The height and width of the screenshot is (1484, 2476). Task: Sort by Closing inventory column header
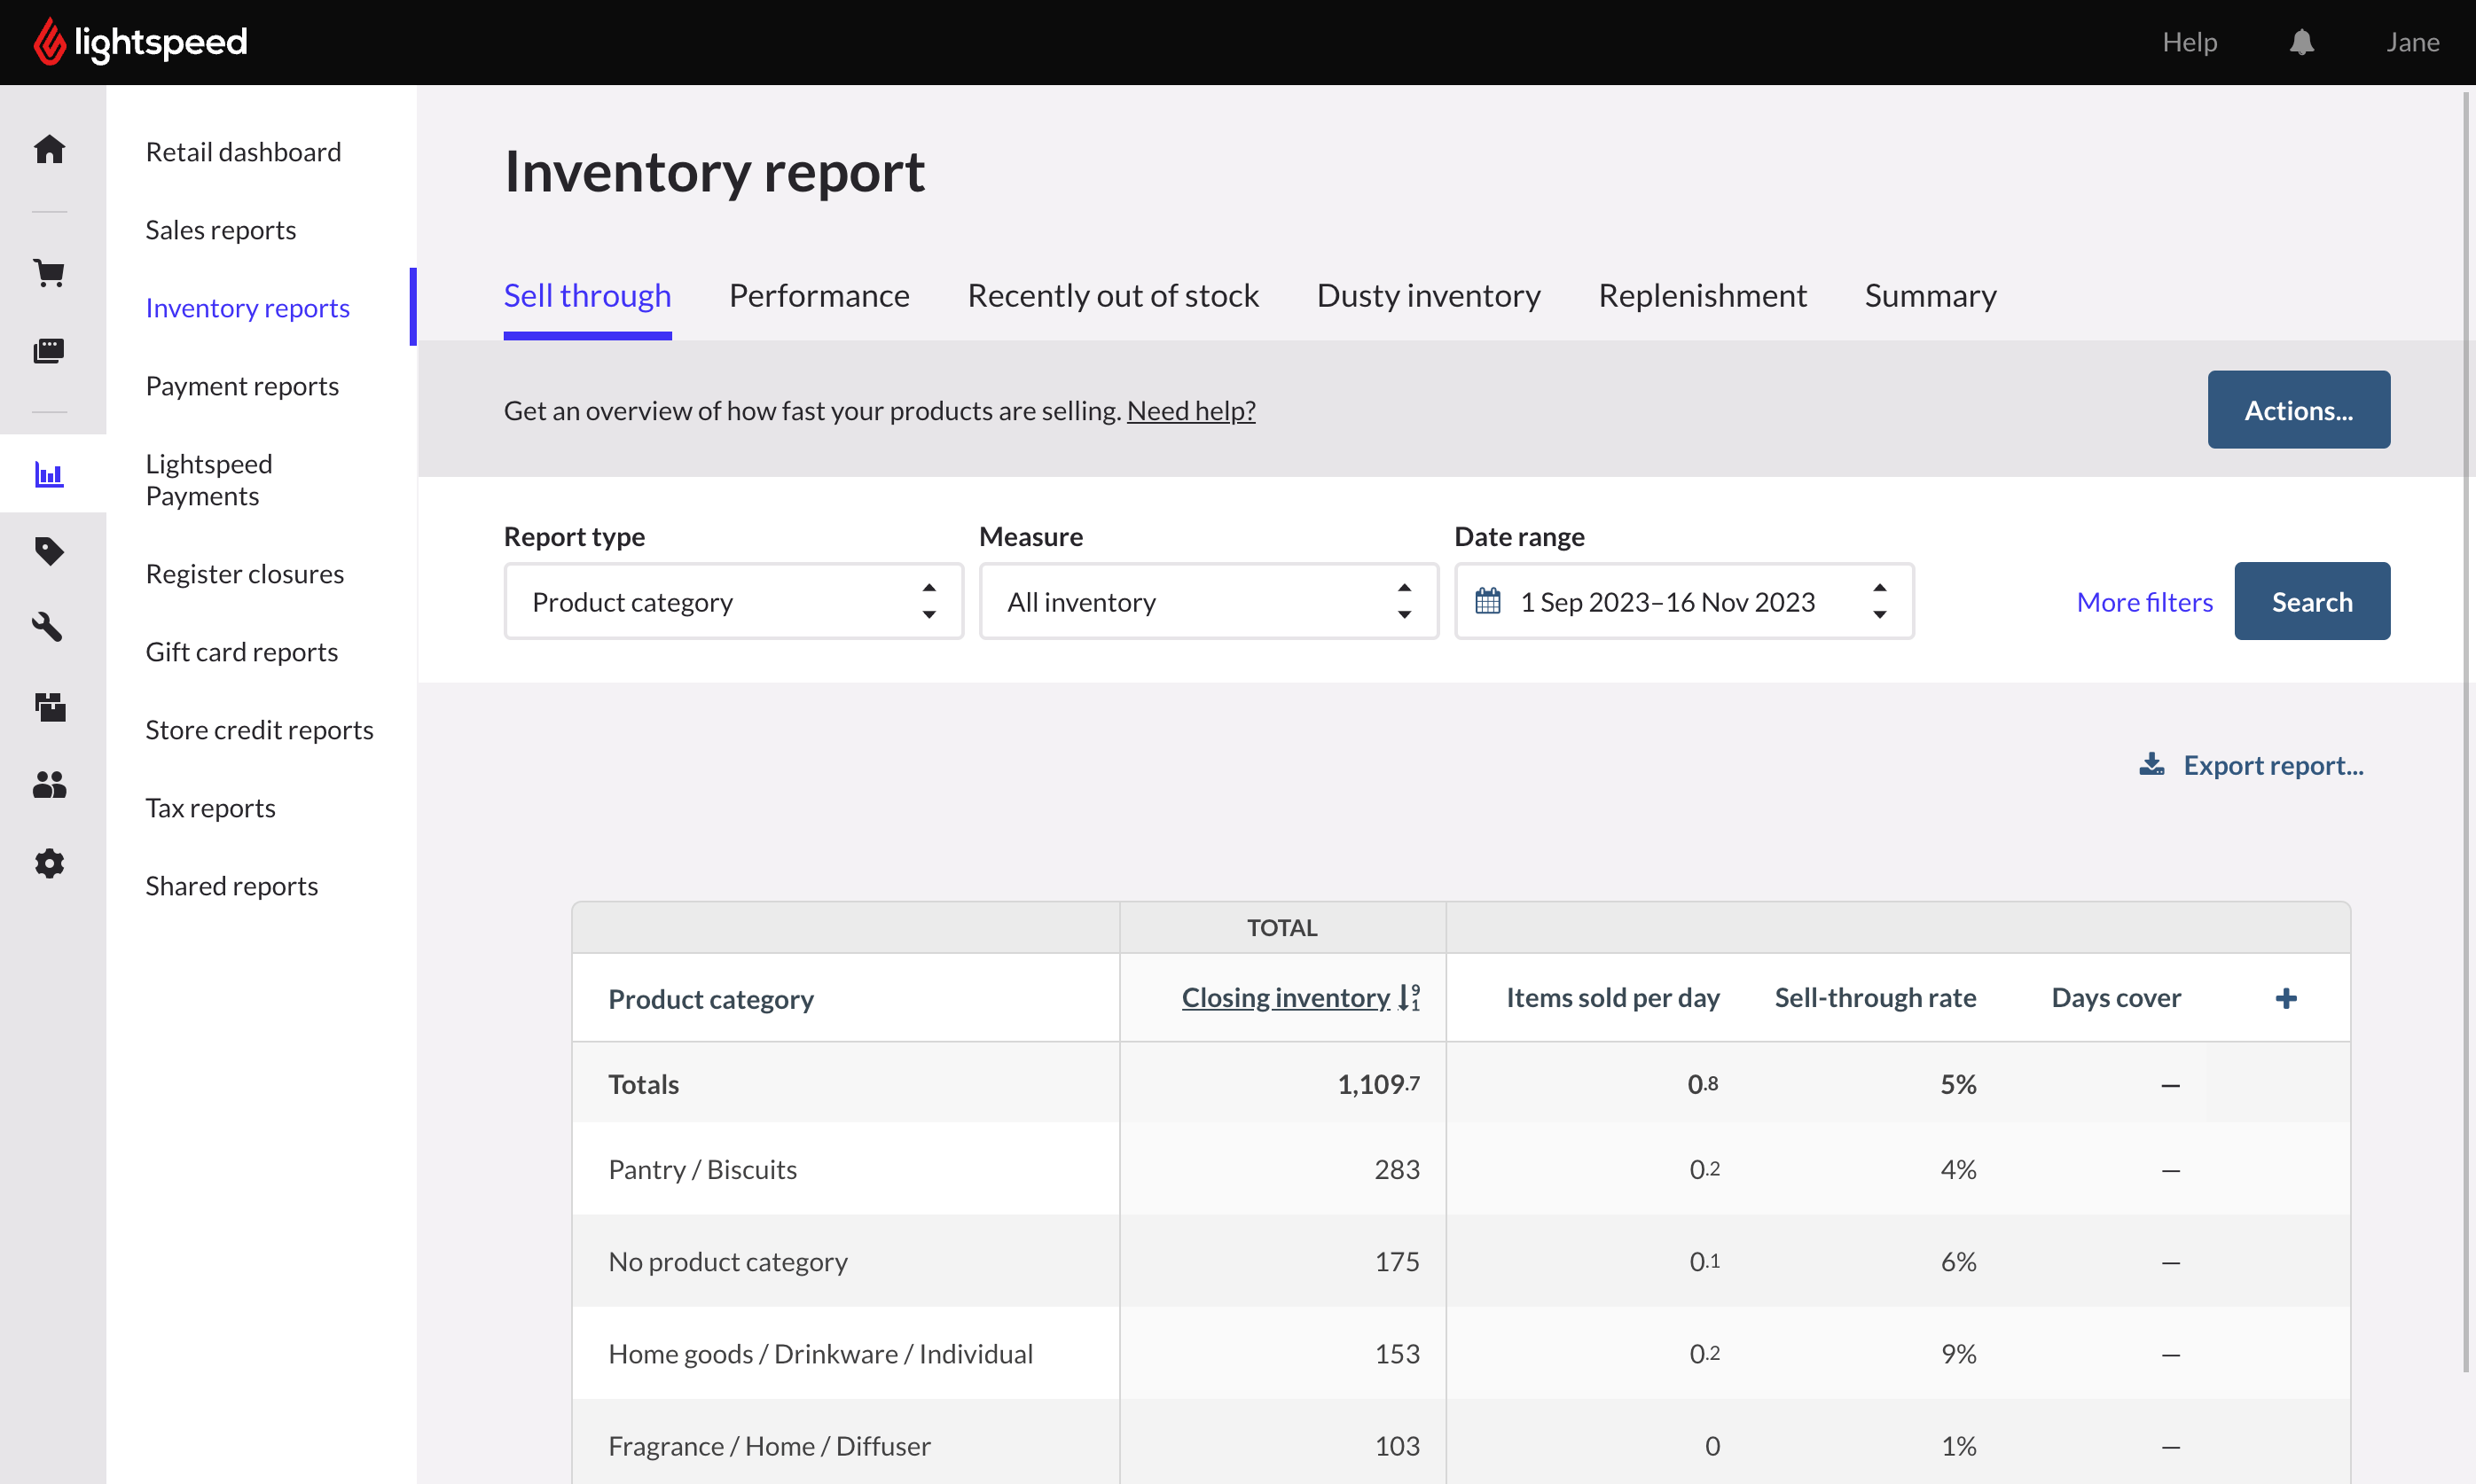pos(1286,997)
